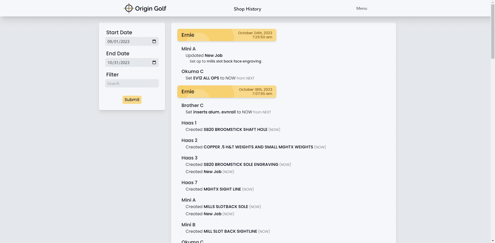
Task: Select the Ernie October 18th header card
Action: [227, 92]
